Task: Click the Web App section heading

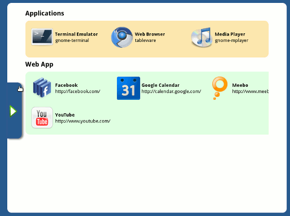Action: (39, 65)
